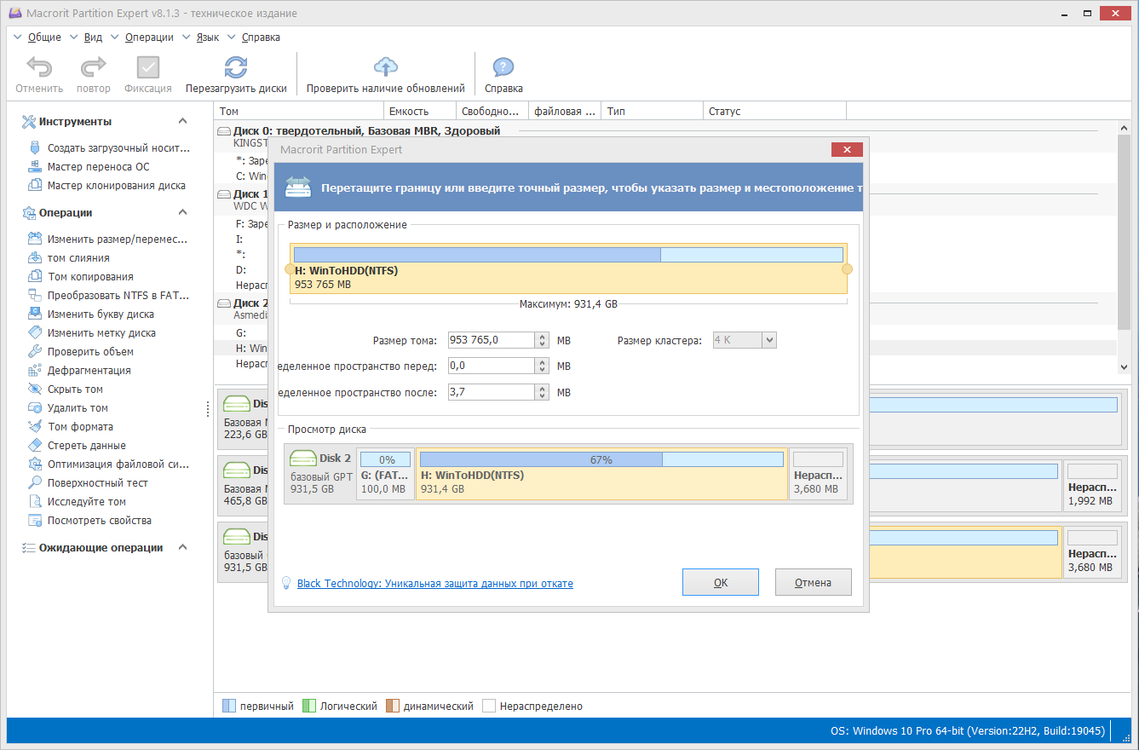Click the space-before input field showing 0,0
The height and width of the screenshot is (750, 1139).
[492, 366]
